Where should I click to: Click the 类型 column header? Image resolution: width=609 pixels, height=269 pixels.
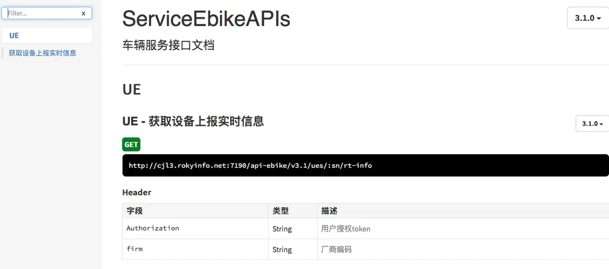pos(293,211)
